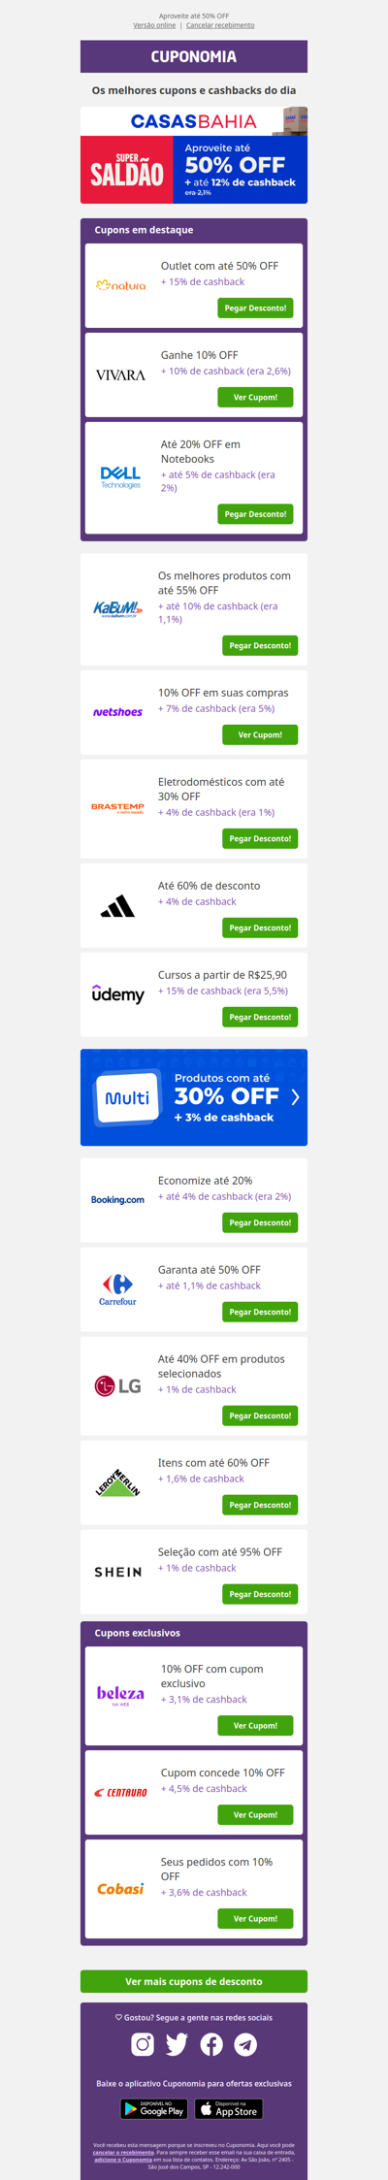Open the Telegram paper plane icon
This screenshot has width=388, height=2180.
coord(245,2044)
